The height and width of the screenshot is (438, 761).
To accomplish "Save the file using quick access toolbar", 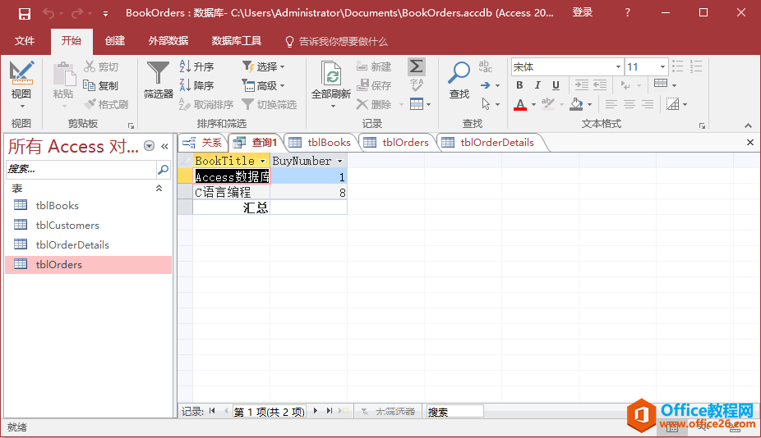I will pyautogui.click(x=25, y=13).
